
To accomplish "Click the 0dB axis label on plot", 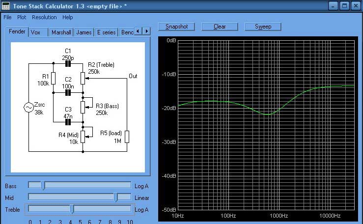I will pyautogui.click(x=171, y=40).
